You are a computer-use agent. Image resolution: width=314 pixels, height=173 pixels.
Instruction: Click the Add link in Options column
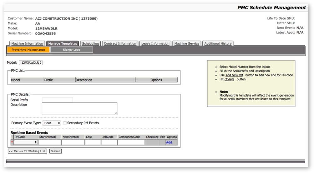[169, 142]
